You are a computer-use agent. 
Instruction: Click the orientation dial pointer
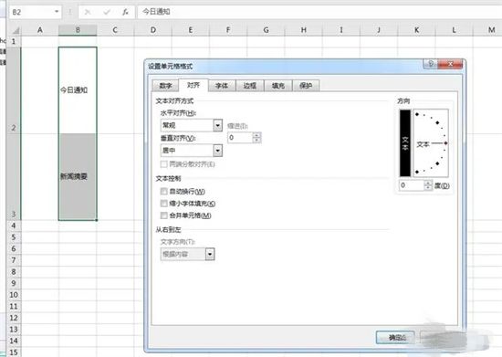click(445, 143)
